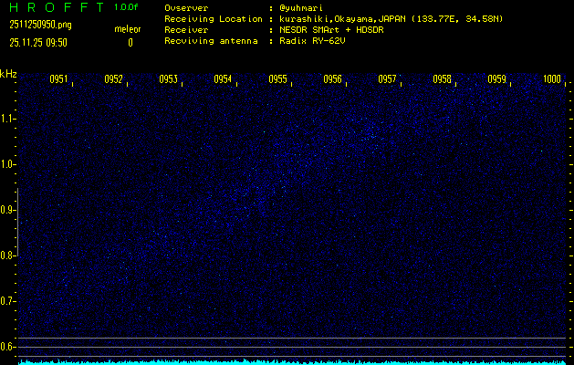Click the NESDR SMArt + HDSDR receiver text
The image size is (574, 365).
pos(332,29)
